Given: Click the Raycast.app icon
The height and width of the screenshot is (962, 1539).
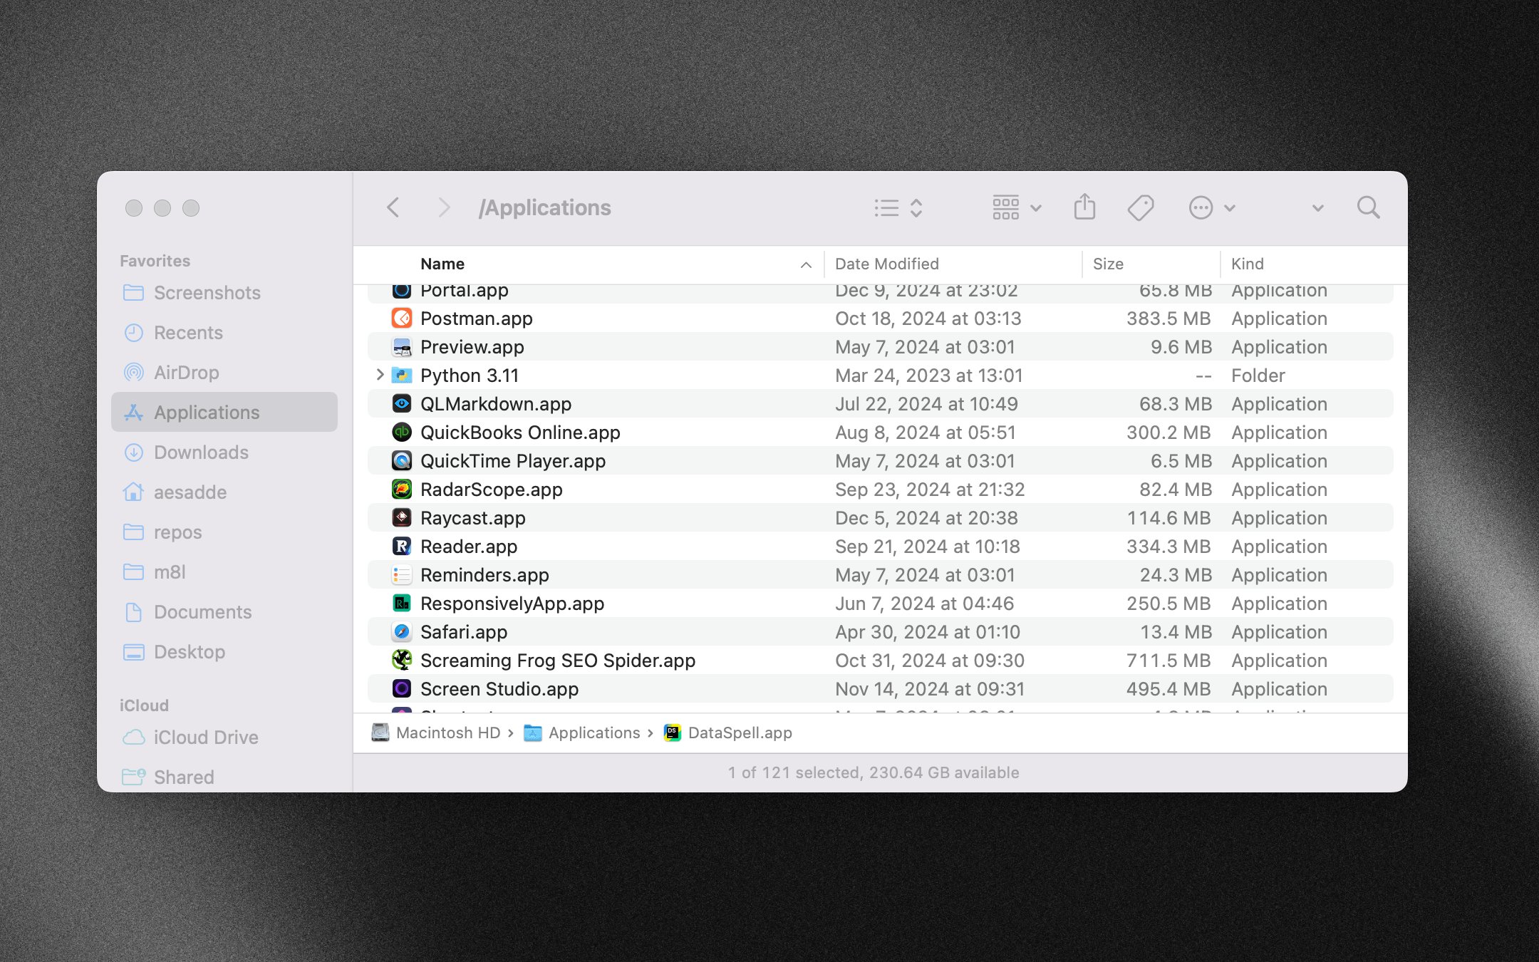Looking at the screenshot, I should click(x=400, y=517).
